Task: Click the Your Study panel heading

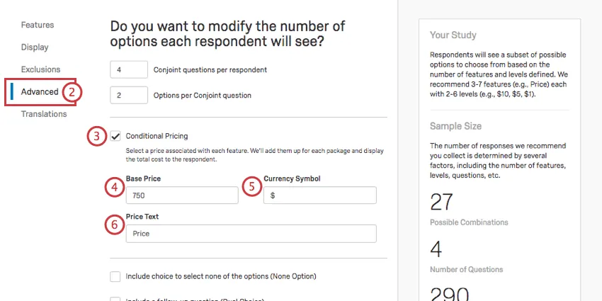Action: coord(453,35)
